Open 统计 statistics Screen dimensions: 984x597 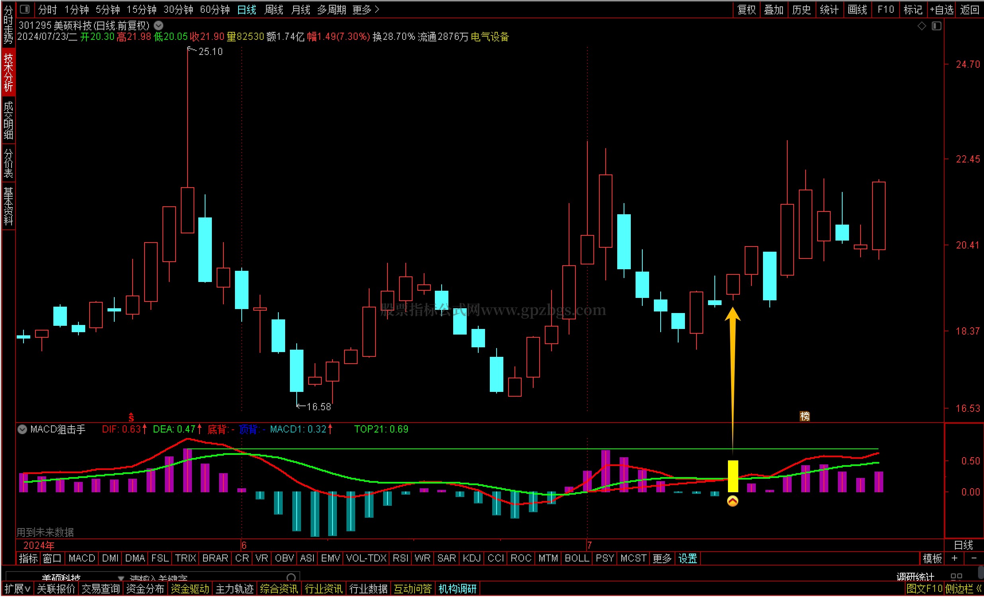coord(829,9)
